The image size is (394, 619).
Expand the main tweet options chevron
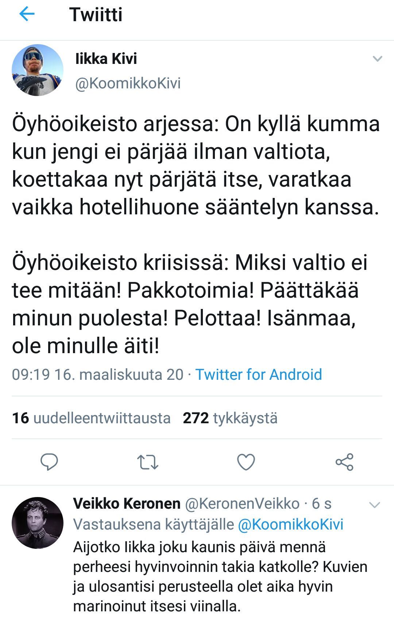377,59
